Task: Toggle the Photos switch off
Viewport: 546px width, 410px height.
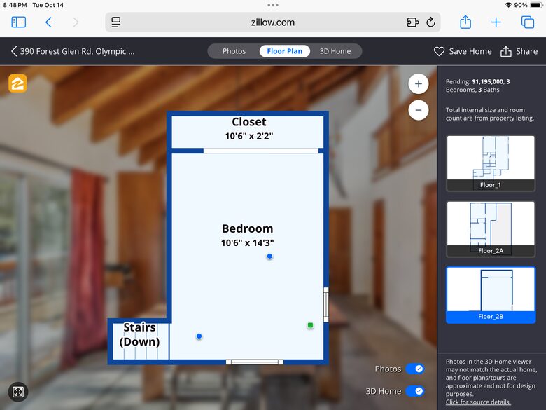Action: [x=414, y=369]
